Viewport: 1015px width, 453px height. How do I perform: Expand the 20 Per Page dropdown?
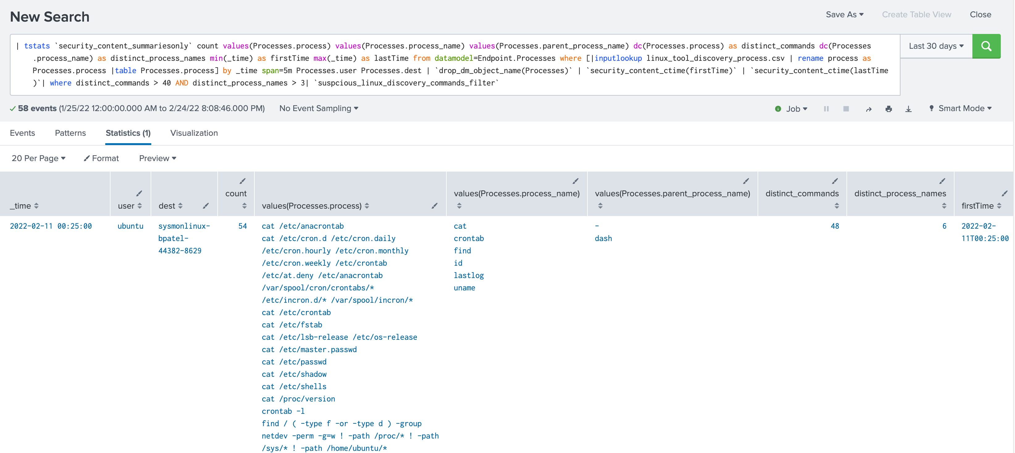tap(39, 158)
